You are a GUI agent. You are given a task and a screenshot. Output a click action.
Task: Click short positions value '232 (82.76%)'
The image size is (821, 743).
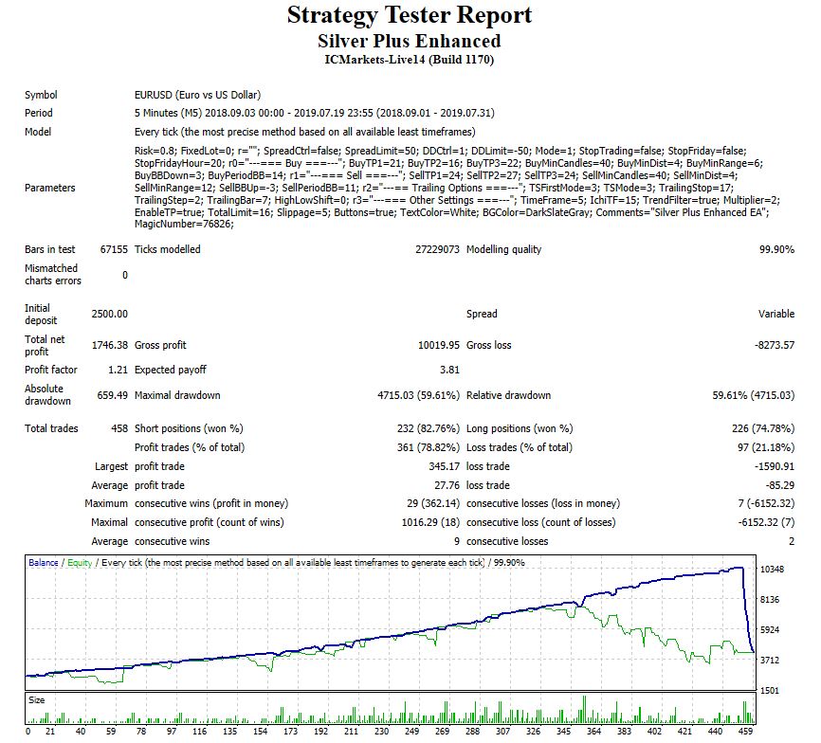[429, 428]
